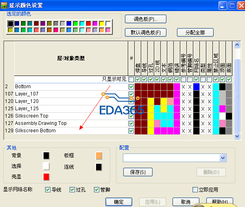Click the 确定 button
Screen dimensions: 245x207
pos(119,202)
